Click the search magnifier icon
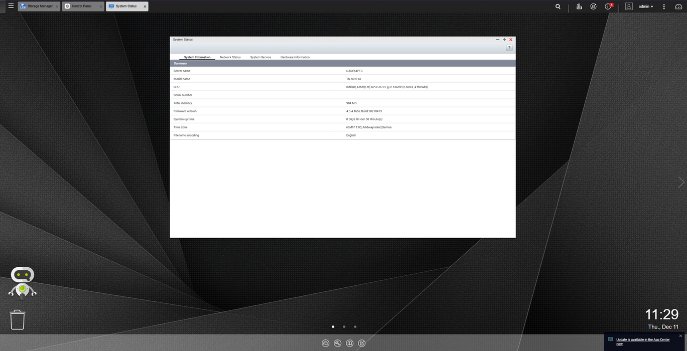The height and width of the screenshot is (351, 687). tap(558, 7)
